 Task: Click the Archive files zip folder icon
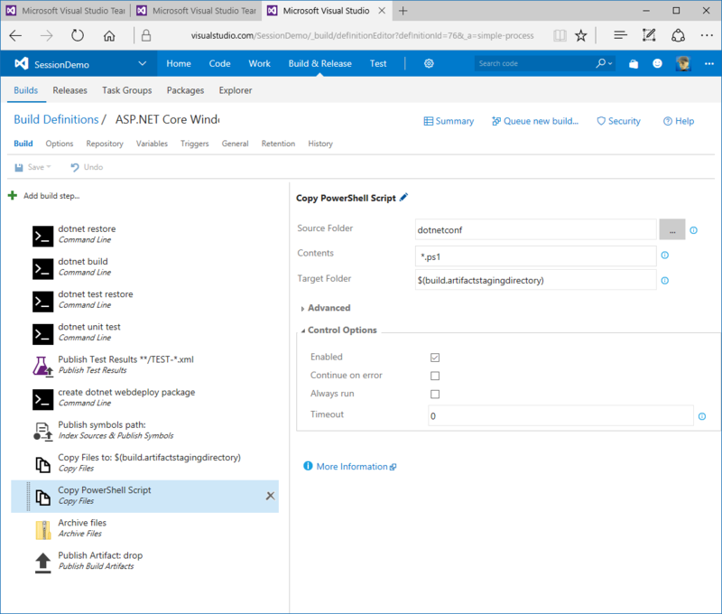coord(42,530)
